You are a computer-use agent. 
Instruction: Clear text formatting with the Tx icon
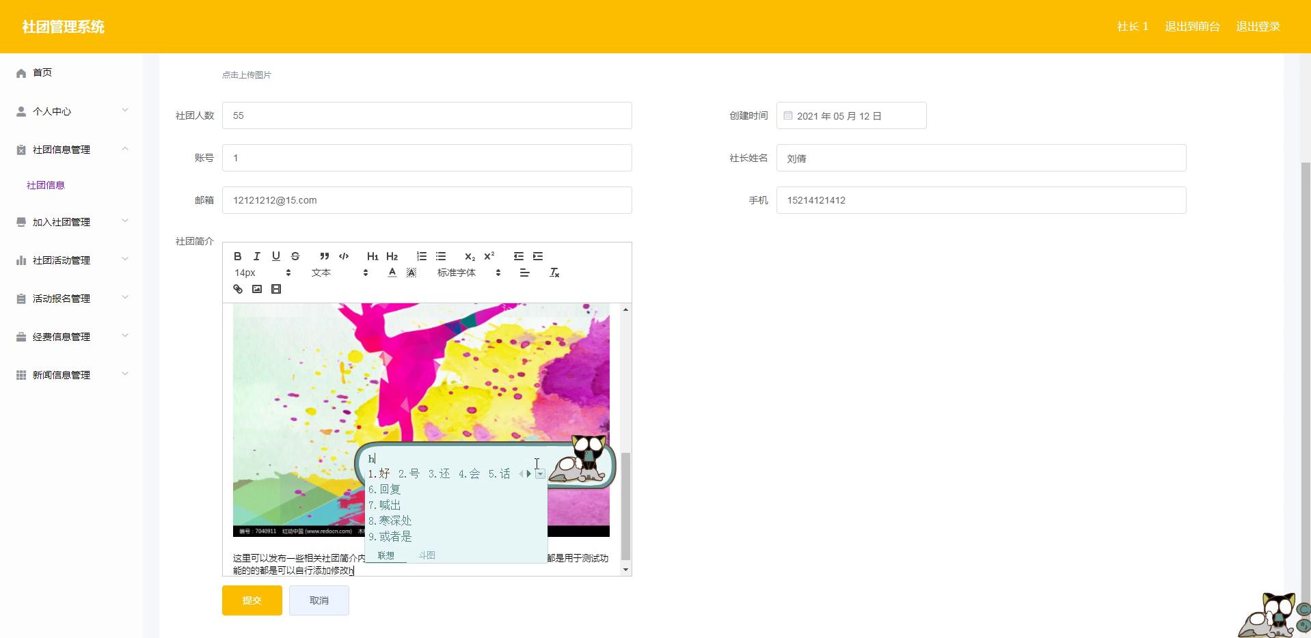coord(554,273)
